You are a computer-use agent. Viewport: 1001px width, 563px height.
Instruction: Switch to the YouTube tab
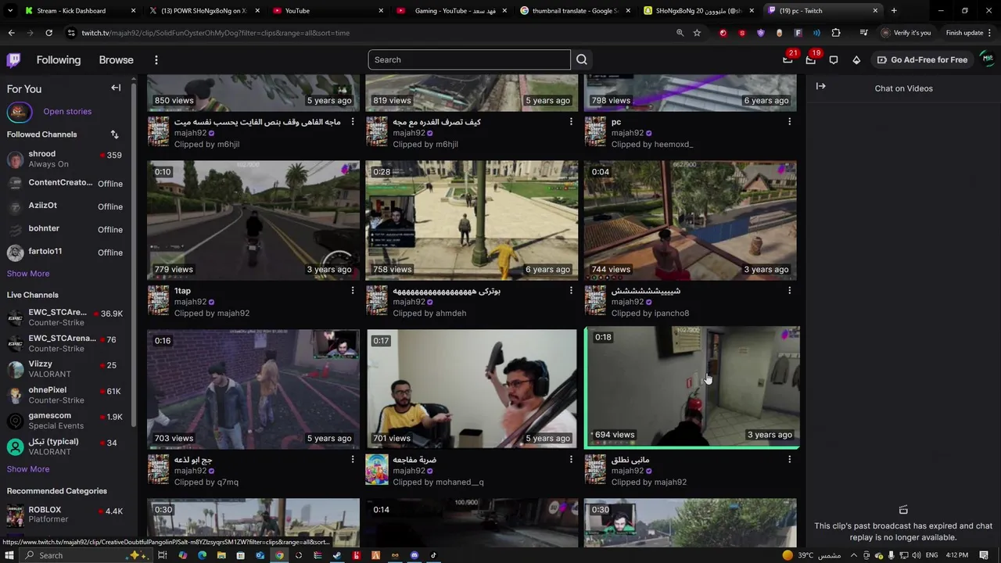pos(328,11)
